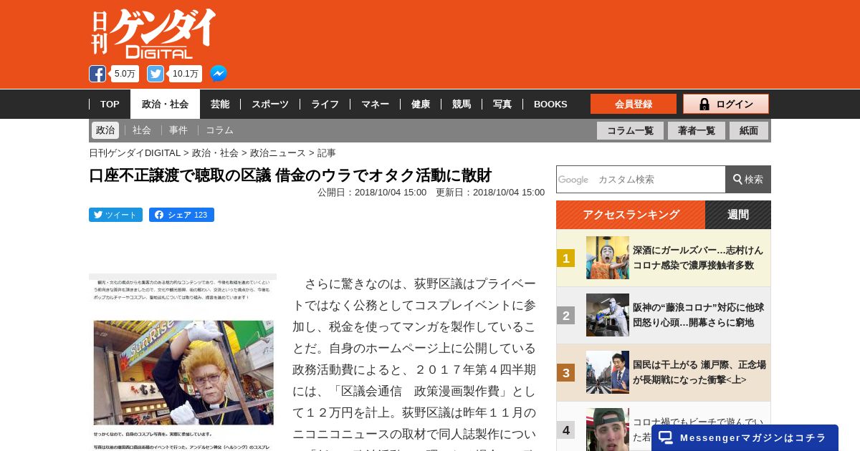Open コラム一覧 button
The height and width of the screenshot is (451, 860).
coord(630,130)
